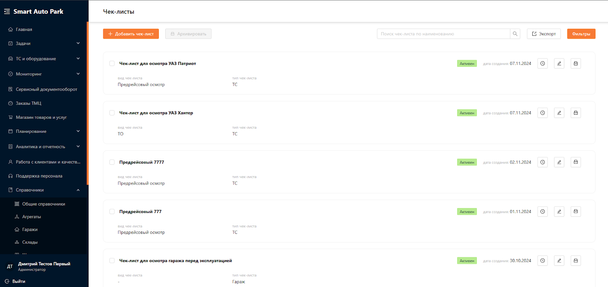
Task: Go to Главная in sidebar
Action: (x=24, y=30)
